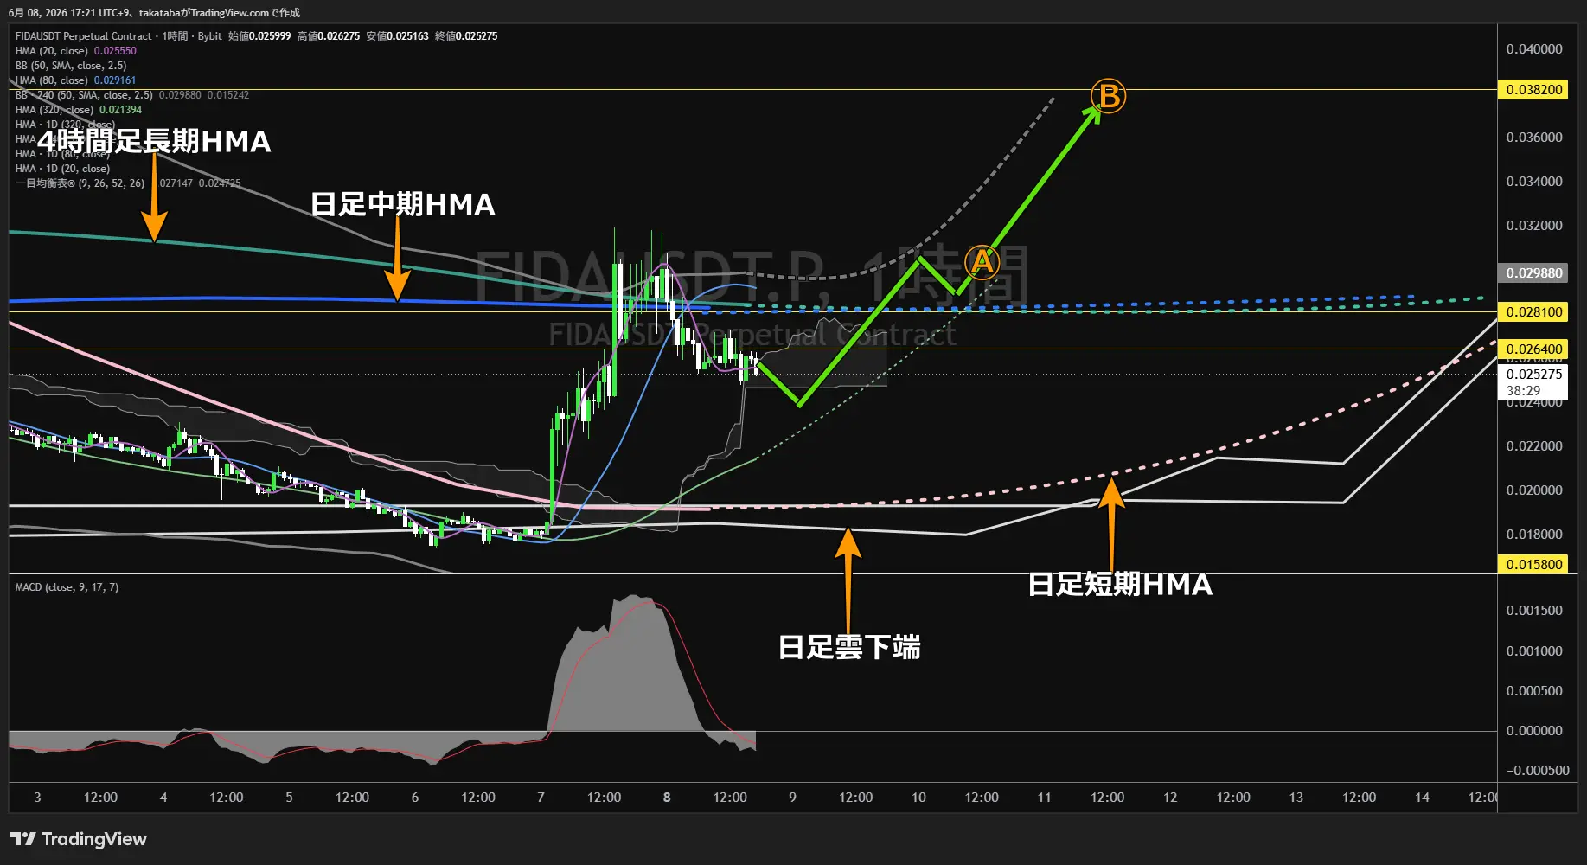
Task: Select the 日足短期HMA text annotation
Action: click(1120, 585)
